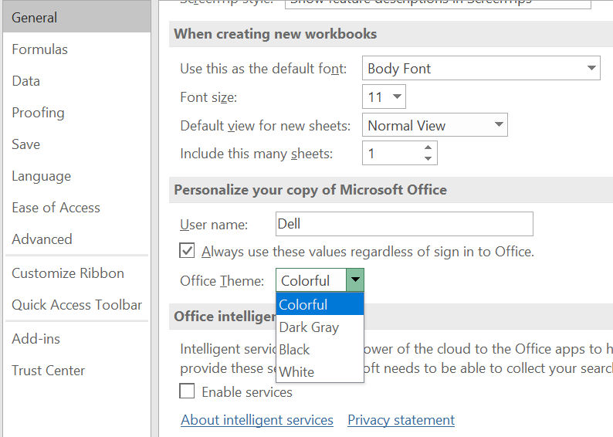Decrease the number of sheets with down arrow

(428, 159)
